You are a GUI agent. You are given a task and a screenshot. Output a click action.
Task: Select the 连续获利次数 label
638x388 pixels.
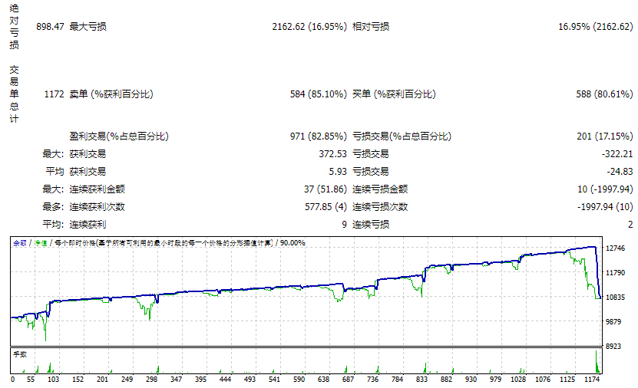[97, 207]
